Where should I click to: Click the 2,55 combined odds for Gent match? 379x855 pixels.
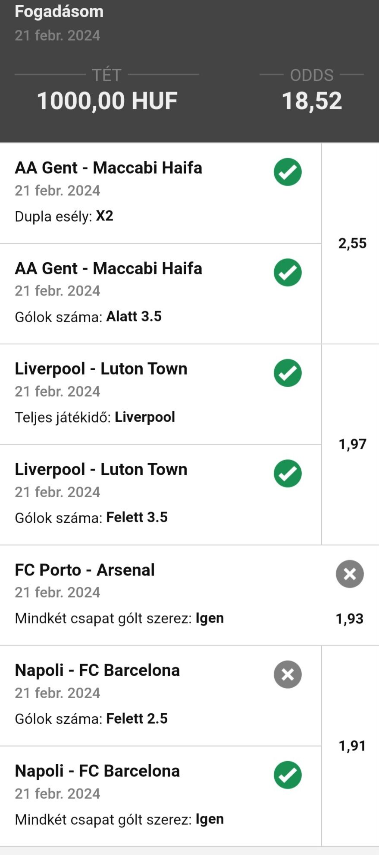pos(352,243)
